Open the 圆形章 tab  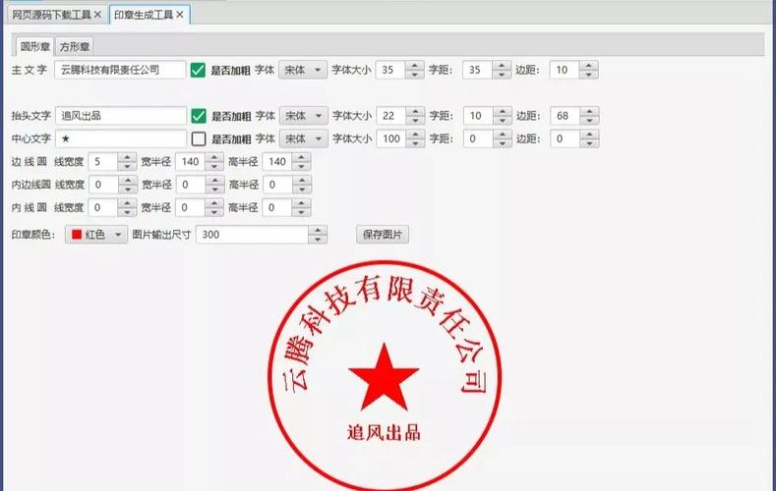pos(34,46)
